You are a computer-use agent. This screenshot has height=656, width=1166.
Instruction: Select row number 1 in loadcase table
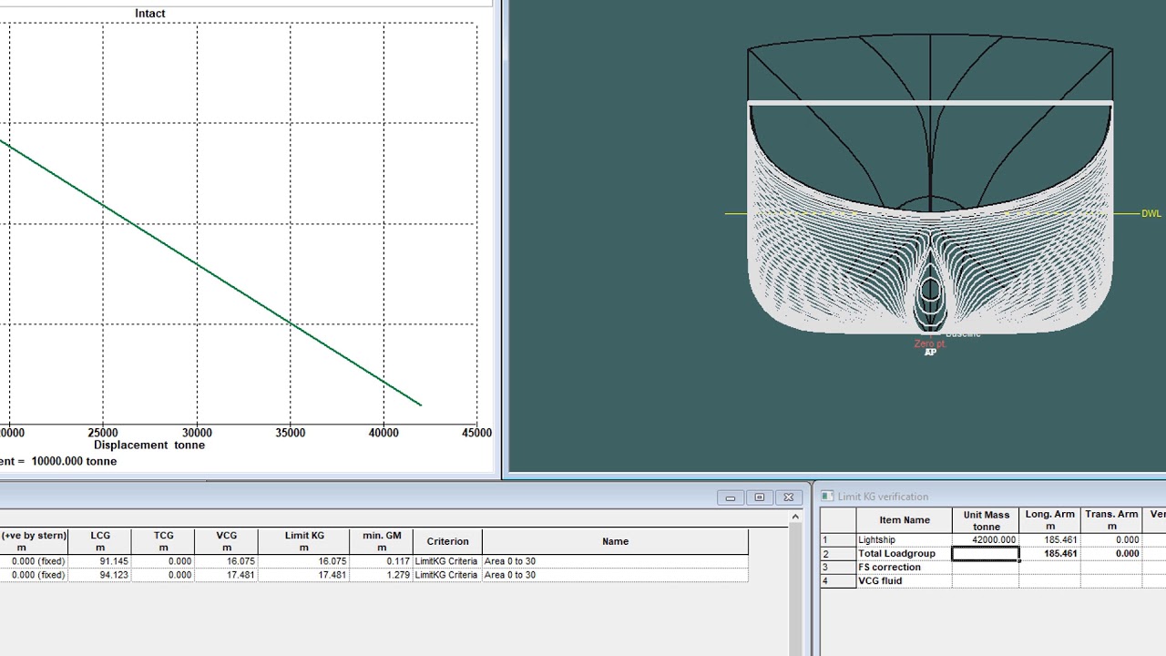[838, 540]
